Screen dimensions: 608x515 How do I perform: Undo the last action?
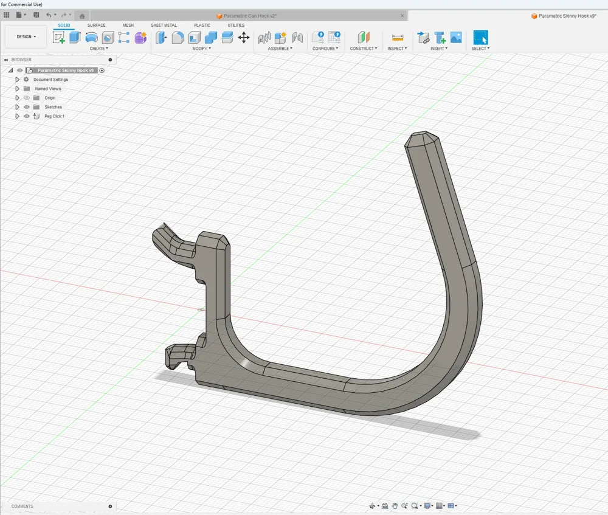point(48,15)
